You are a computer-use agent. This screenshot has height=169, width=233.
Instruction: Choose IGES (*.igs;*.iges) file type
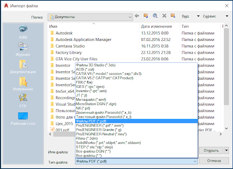coord(137,87)
